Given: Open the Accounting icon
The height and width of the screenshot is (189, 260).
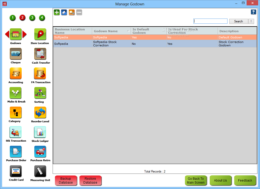Looking at the screenshot, I should pyautogui.click(x=15, y=73).
